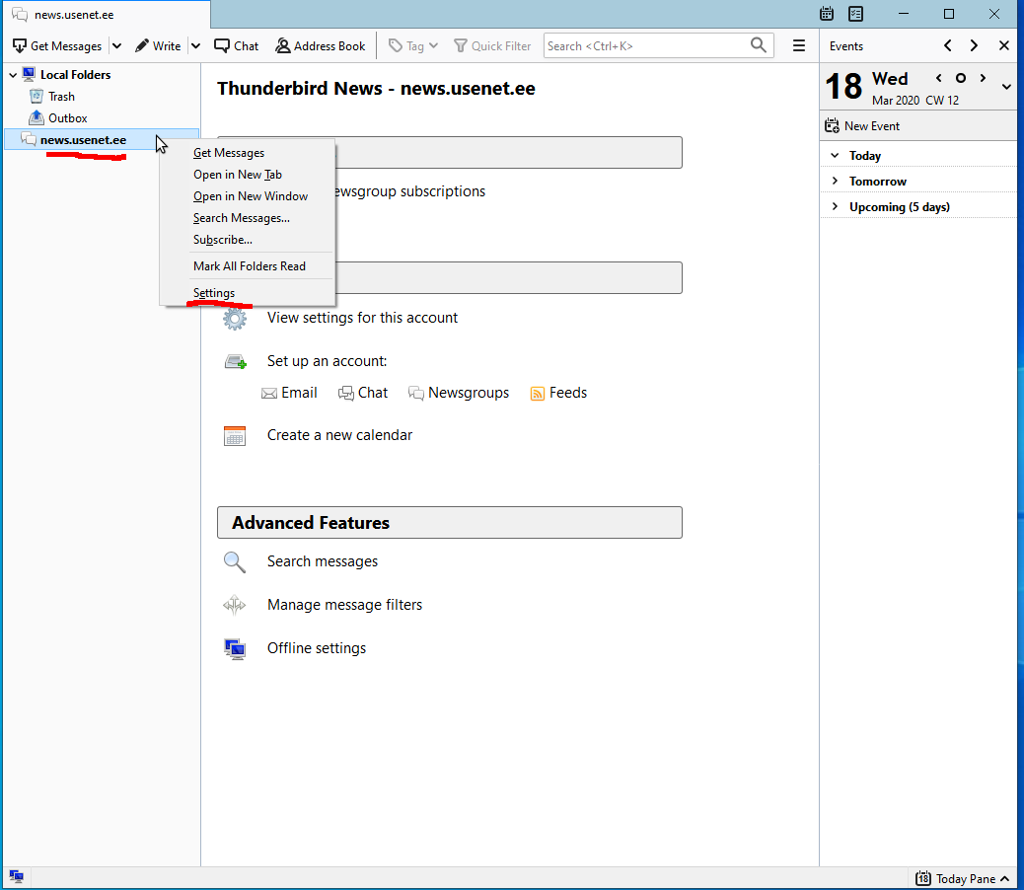This screenshot has width=1024, height=890.
Task: Expand the Upcoming (5 days) section
Action: (835, 207)
